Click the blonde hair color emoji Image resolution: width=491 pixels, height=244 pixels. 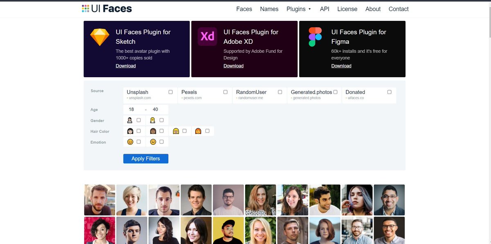click(x=176, y=131)
